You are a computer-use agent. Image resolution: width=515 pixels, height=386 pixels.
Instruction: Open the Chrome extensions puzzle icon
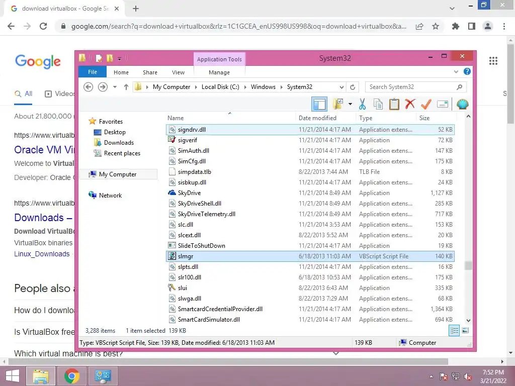tap(455, 26)
